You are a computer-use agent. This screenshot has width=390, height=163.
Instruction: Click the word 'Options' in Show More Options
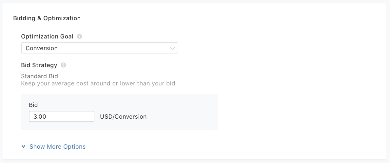[74, 147]
